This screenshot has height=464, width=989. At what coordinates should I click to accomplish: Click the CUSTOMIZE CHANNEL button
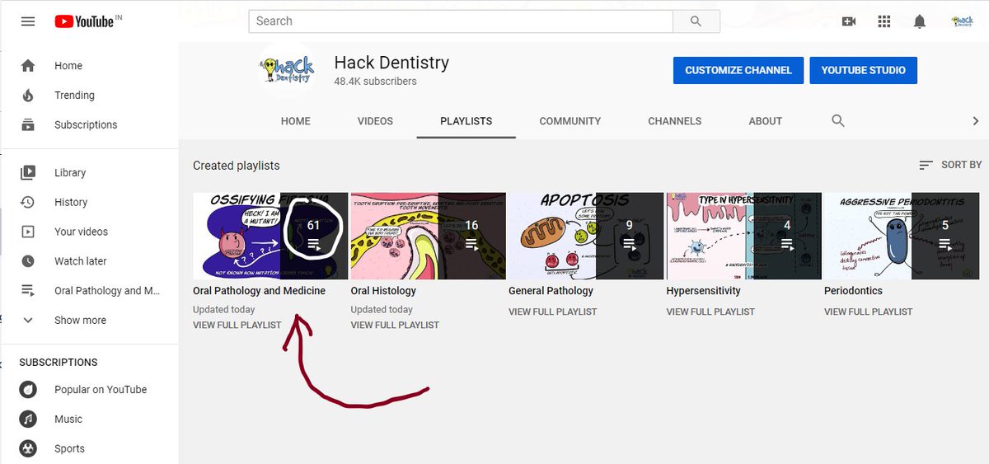click(x=738, y=70)
